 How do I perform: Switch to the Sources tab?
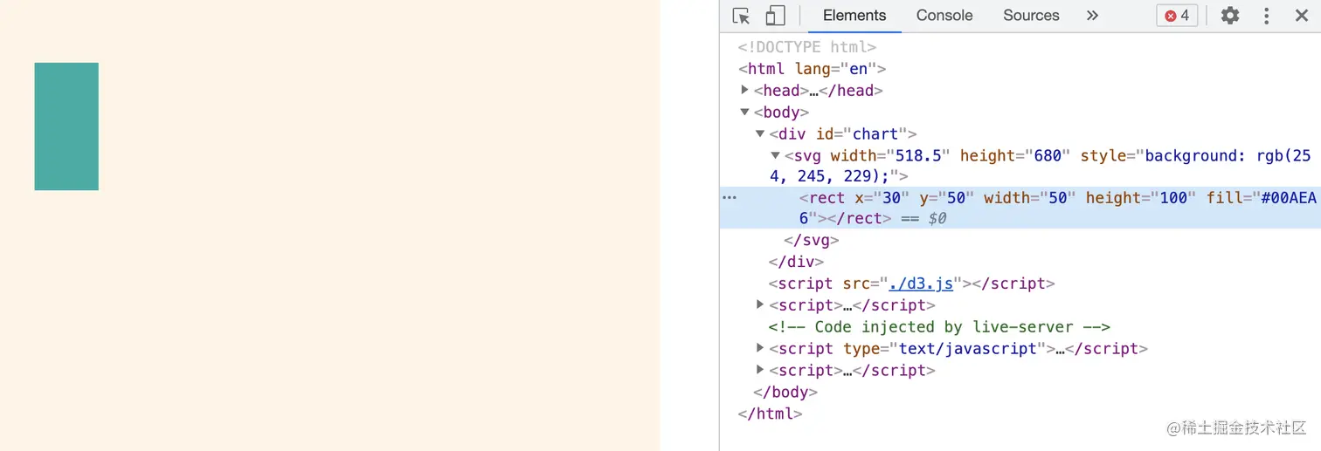coord(1031,16)
